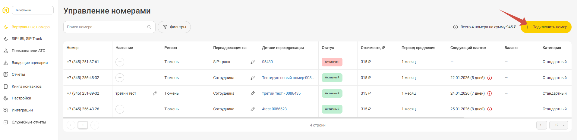
Task: Open the 05430 forwarding link
Action: 267,62
